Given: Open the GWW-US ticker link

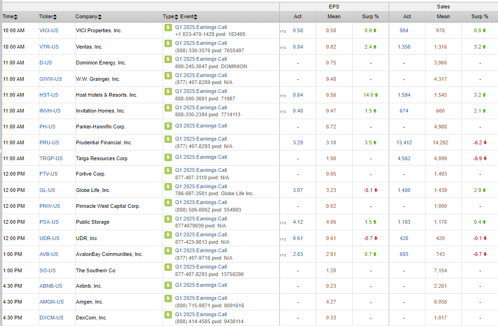Looking at the screenshot, I should (x=51, y=79).
